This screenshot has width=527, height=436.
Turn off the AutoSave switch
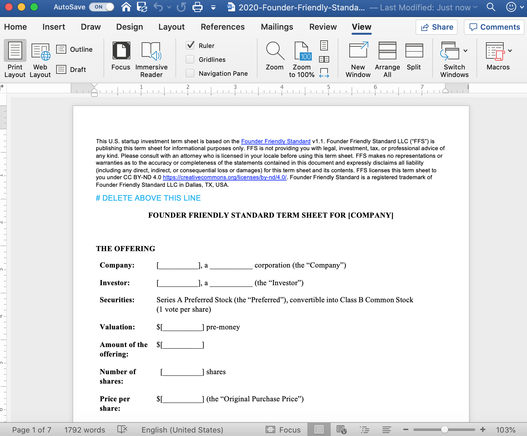(x=102, y=7)
